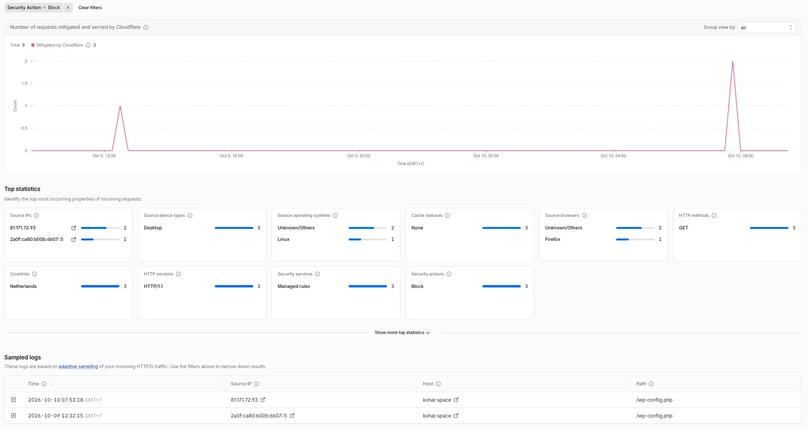Image resolution: width=808 pixels, height=429 pixels.
Task: Expand the 2026-10-09 12:32:15 log row
Action: [x=13, y=416]
